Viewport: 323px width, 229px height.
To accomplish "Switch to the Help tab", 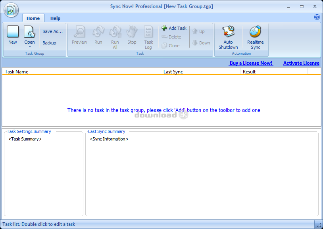I will [56, 18].
